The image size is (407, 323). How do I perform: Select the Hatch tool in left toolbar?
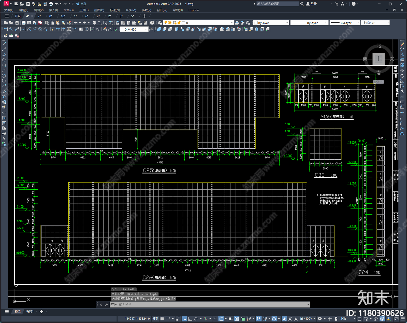[4, 118]
